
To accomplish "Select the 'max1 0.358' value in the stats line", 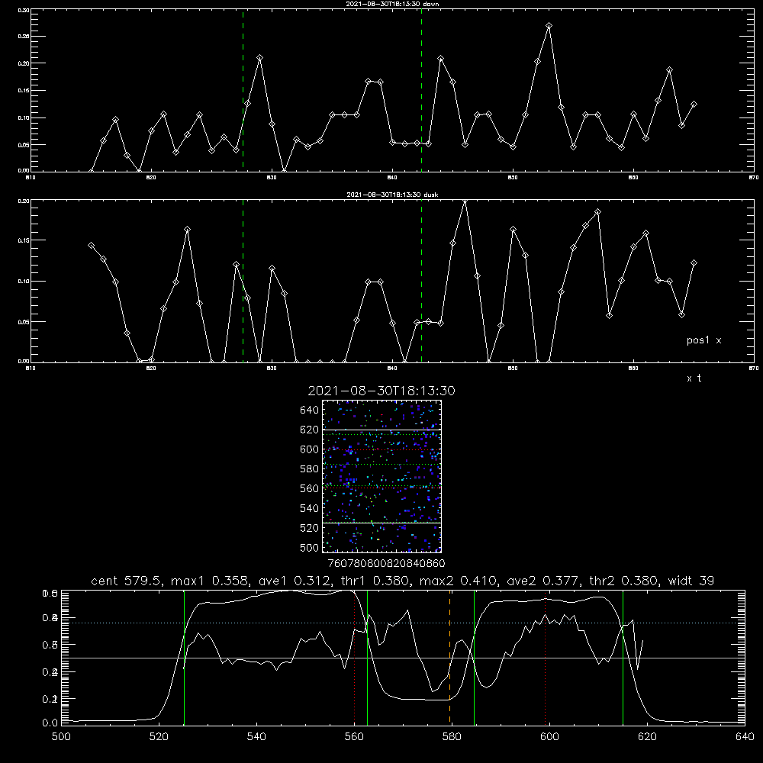I will [210, 581].
